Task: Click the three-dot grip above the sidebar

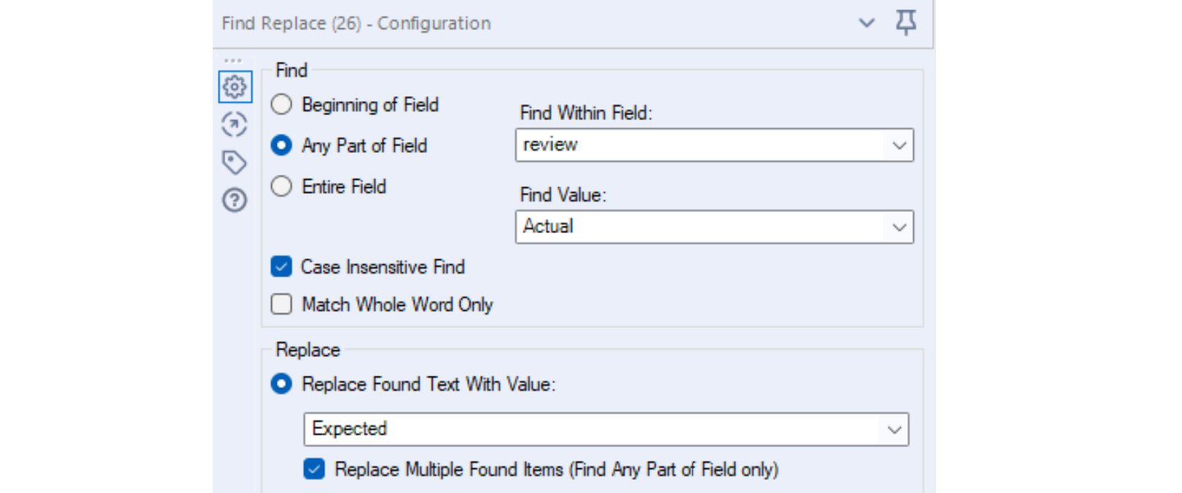Action: click(x=233, y=60)
